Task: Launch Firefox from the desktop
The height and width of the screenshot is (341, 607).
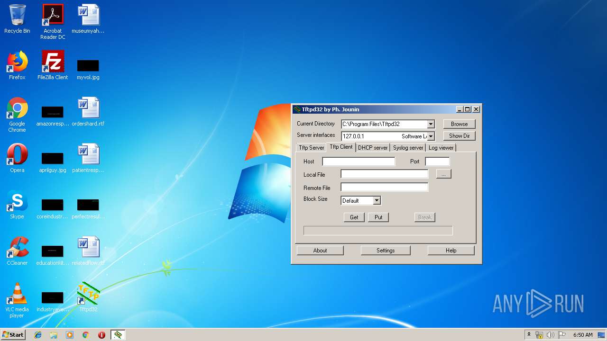Action: pyautogui.click(x=17, y=65)
